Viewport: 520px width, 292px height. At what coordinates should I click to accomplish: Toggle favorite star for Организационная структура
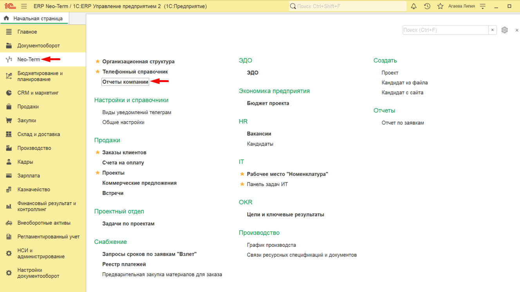[x=98, y=61]
